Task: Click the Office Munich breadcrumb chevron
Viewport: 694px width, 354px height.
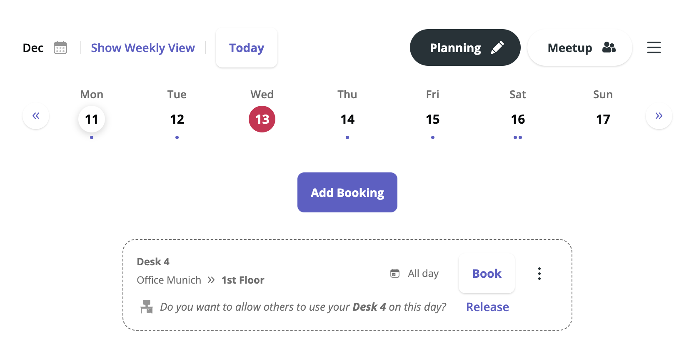Action: 211,280
